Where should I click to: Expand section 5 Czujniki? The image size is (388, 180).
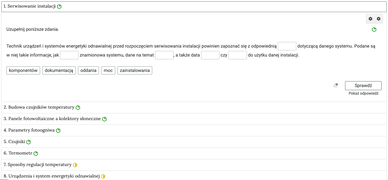point(14,142)
